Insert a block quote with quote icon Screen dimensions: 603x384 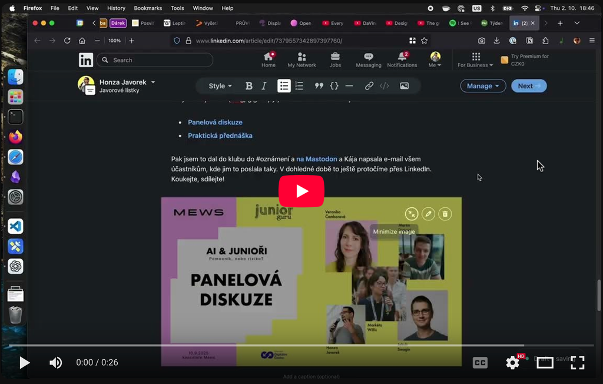(x=319, y=86)
